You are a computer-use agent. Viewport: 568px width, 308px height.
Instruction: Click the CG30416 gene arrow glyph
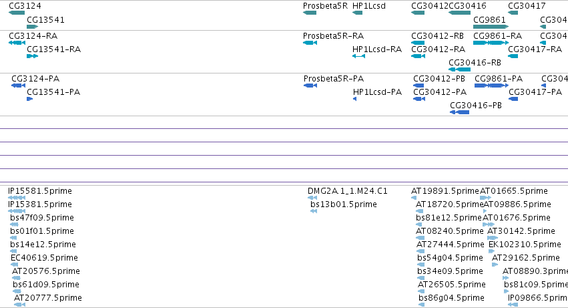[x=460, y=13]
